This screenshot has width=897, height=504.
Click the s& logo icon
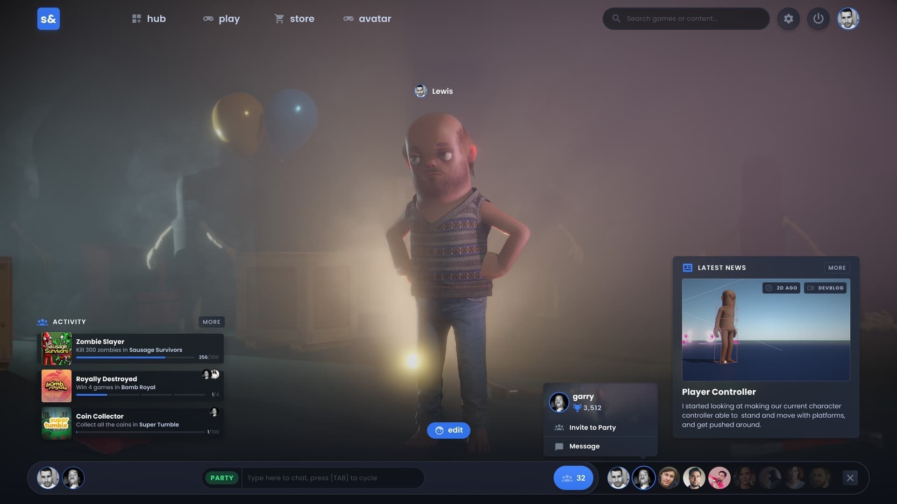49,19
